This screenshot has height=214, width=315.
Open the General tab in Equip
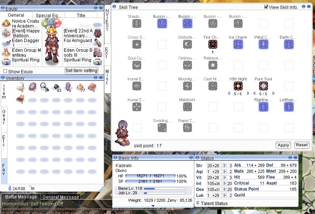(16, 15)
